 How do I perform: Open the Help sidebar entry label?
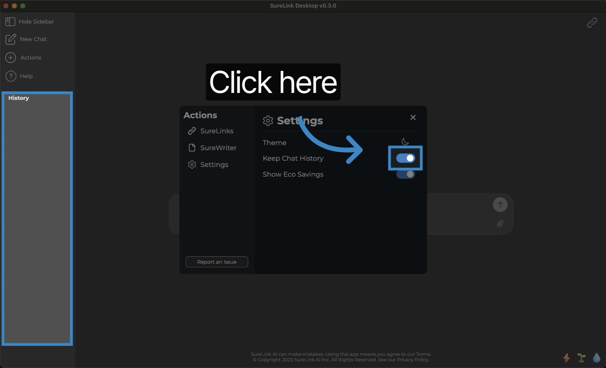point(26,76)
